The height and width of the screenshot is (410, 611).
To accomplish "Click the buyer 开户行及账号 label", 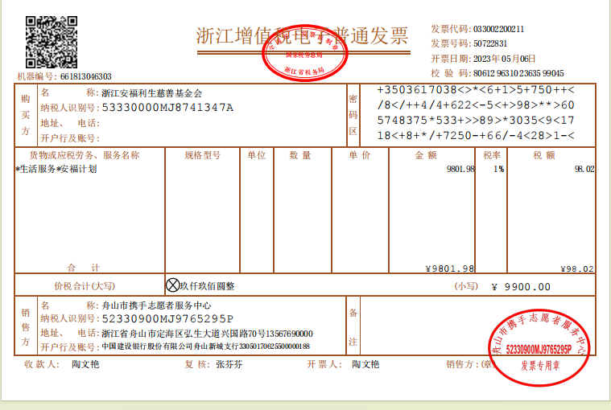I will [x=70, y=137].
